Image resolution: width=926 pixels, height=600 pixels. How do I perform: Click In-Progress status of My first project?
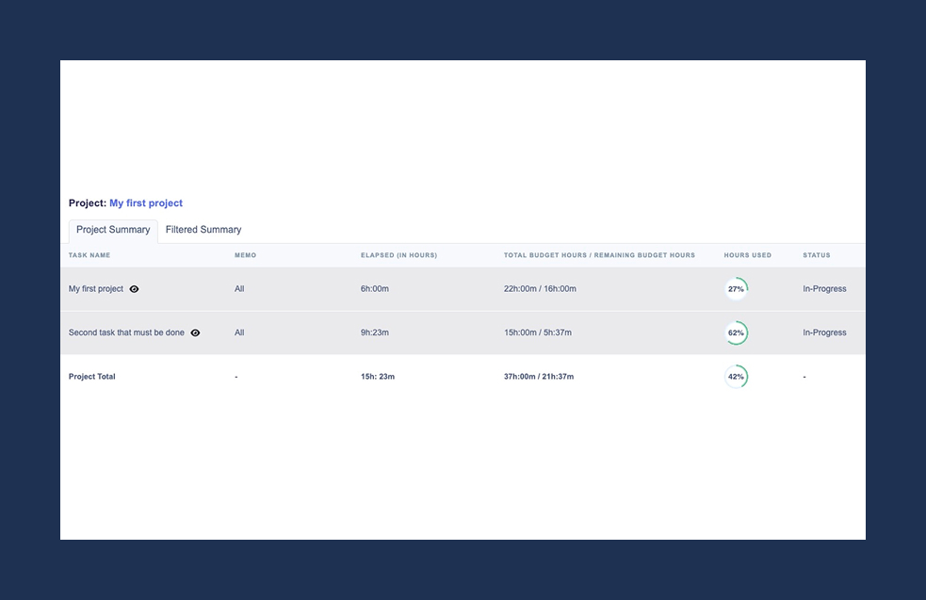[824, 288]
